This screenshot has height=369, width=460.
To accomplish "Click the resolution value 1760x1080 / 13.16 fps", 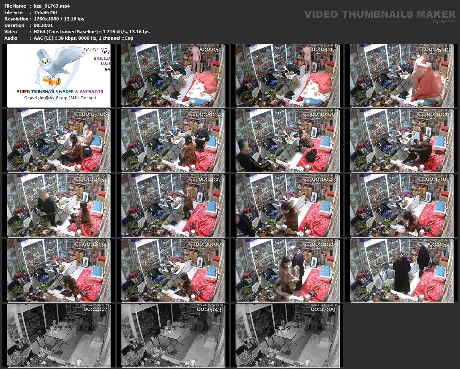I will coord(59,19).
